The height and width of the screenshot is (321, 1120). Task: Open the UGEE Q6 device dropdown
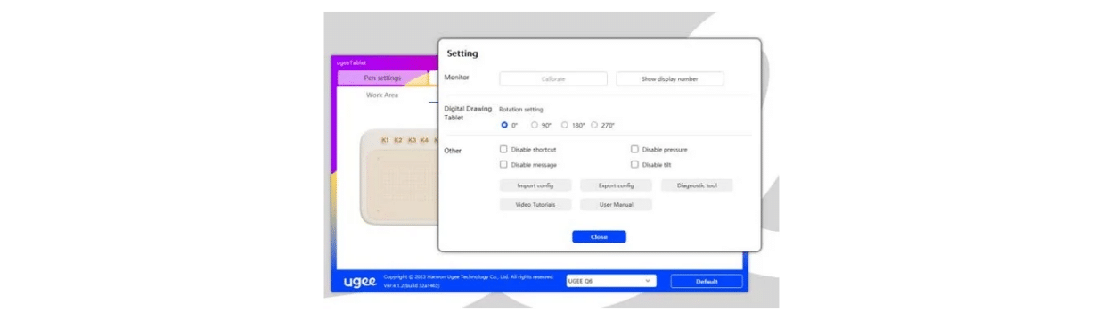[x=611, y=281]
